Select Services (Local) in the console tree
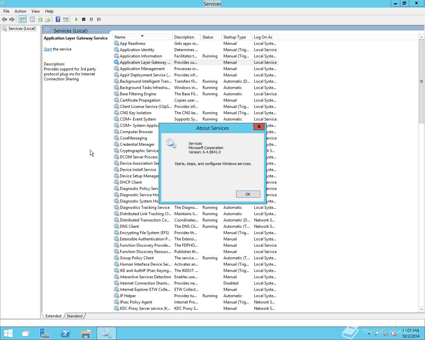Screen dimensions: 425x340 (19, 29)
